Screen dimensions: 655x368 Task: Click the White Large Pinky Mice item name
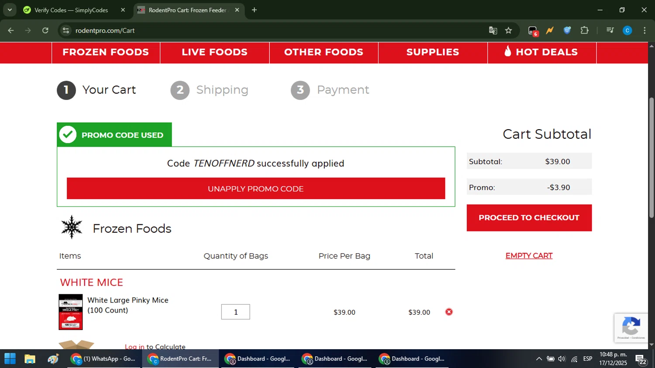pos(128,305)
